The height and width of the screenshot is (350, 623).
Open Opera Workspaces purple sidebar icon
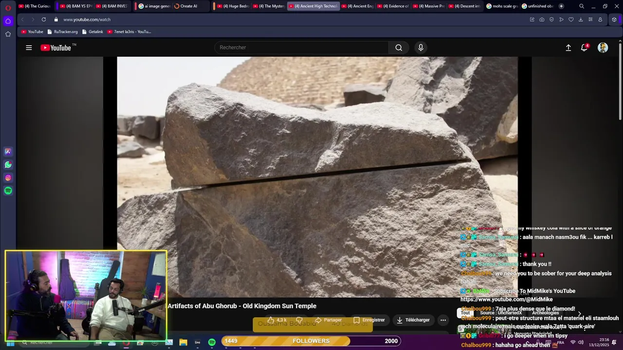coord(8,21)
